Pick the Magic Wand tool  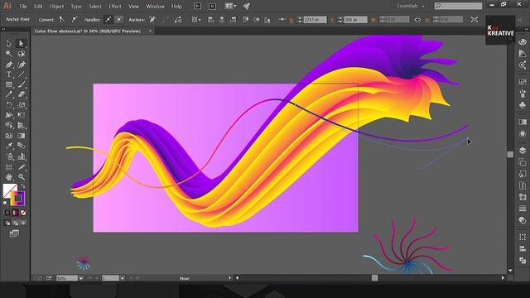(9, 54)
